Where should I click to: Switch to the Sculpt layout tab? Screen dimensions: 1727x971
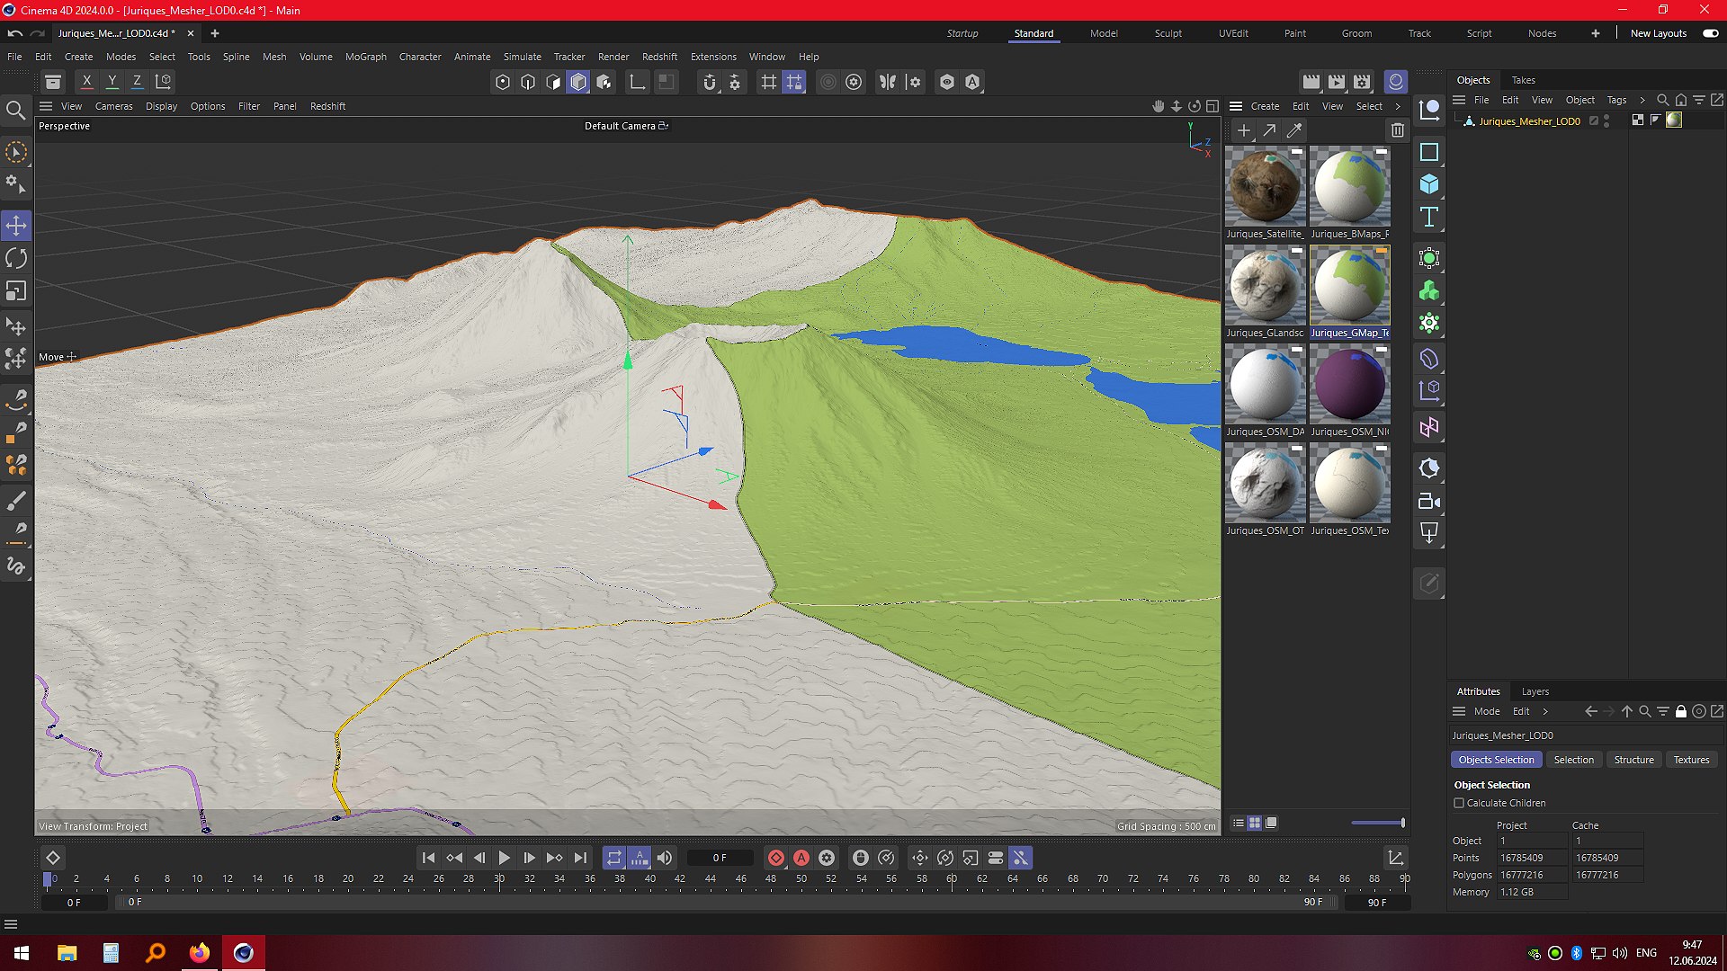(1168, 33)
